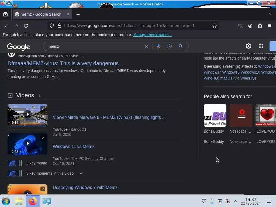Go back to the previous page

tap(6, 26)
